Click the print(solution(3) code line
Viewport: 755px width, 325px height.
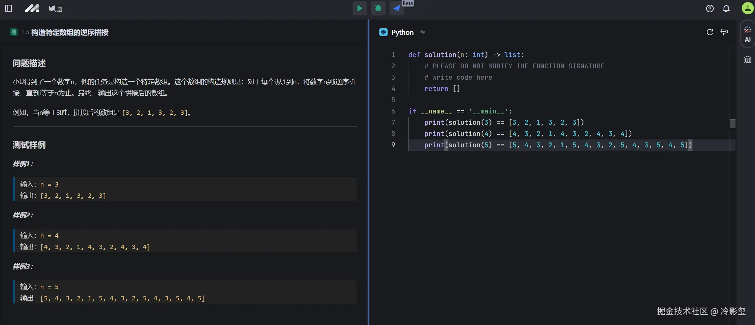504,122
